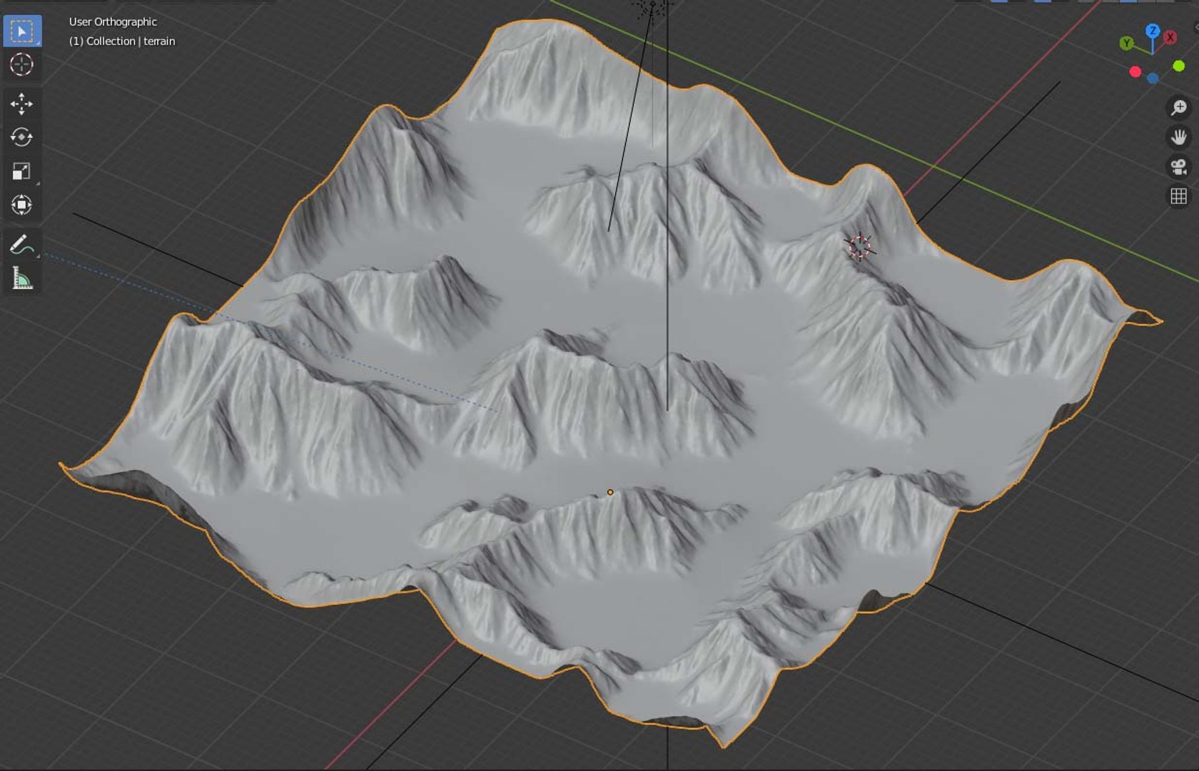Screen dimensions: 1199x771
Task: Click the negative Z blue gizmo dot
Action: (x=1153, y=78)
